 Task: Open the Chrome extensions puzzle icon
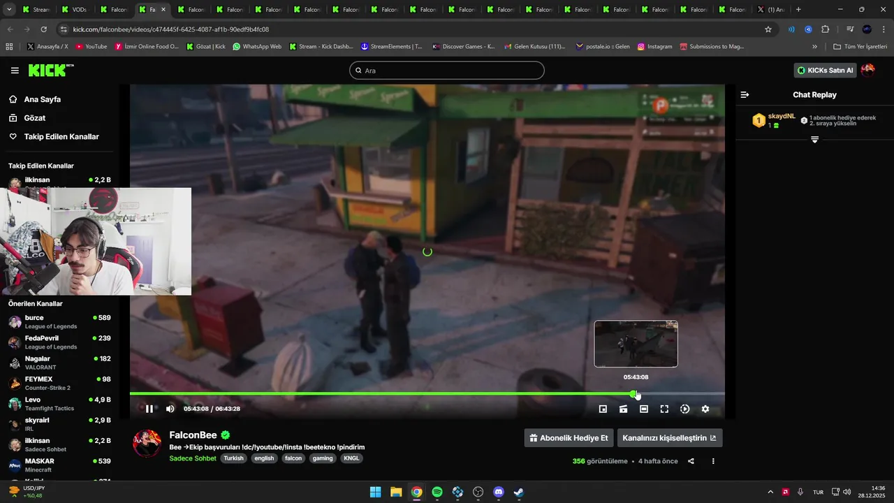(826, 29)
